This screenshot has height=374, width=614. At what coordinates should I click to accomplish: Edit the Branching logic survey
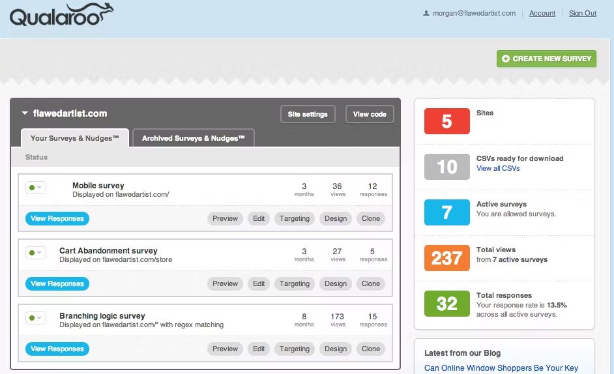coord(259,349)
